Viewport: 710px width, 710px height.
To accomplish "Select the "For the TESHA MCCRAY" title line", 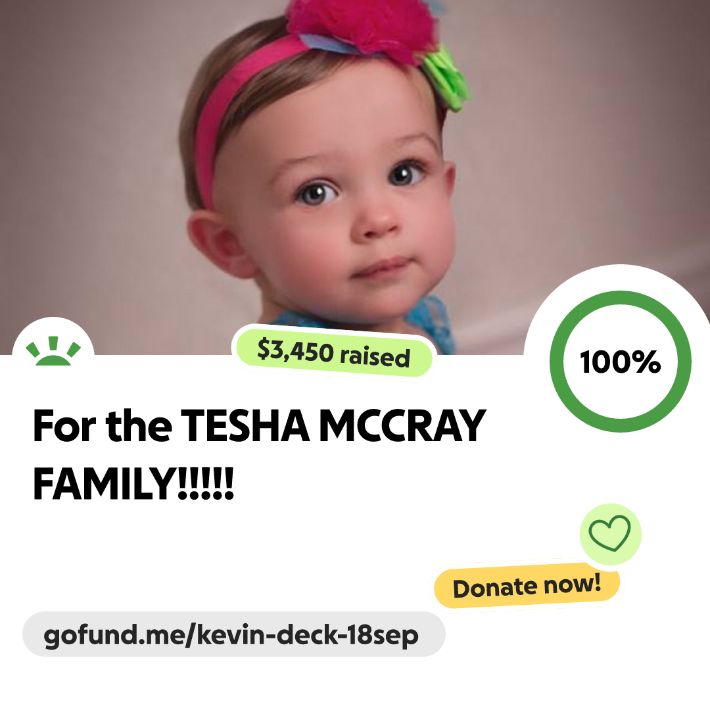I will [260, 425].
